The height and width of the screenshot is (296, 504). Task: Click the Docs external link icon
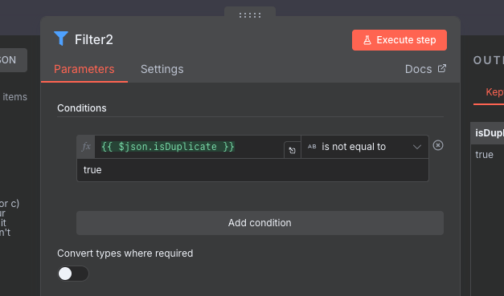(x=442, y=68)
